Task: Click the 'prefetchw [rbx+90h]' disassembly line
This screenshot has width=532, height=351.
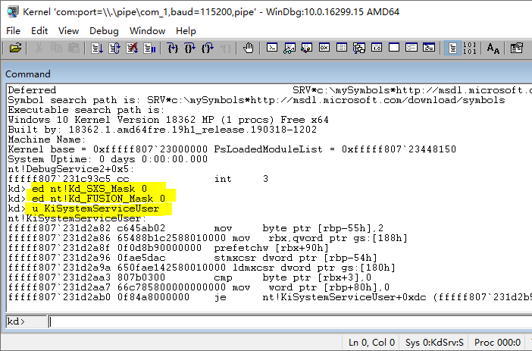Action: point(168,248)
